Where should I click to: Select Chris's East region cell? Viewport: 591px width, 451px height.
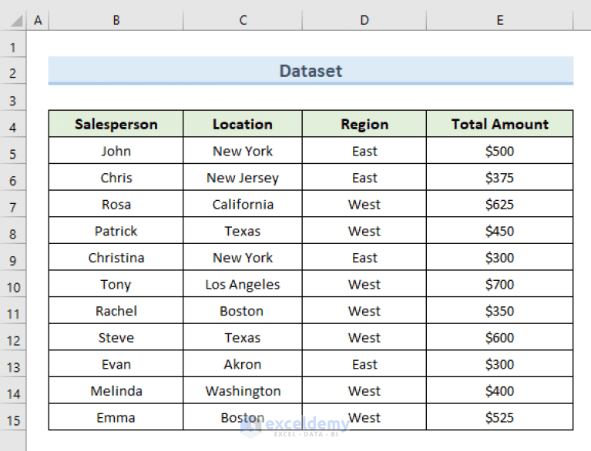tap(364, 177)
